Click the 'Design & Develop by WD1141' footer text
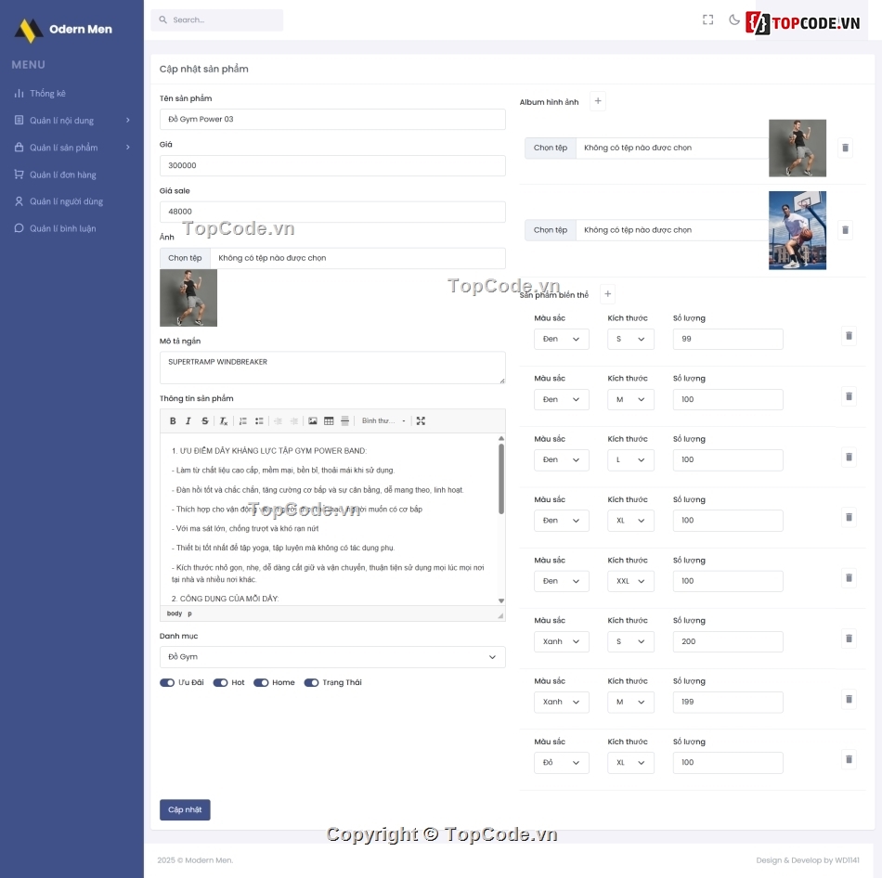The image size is (882, 878). 807,860
